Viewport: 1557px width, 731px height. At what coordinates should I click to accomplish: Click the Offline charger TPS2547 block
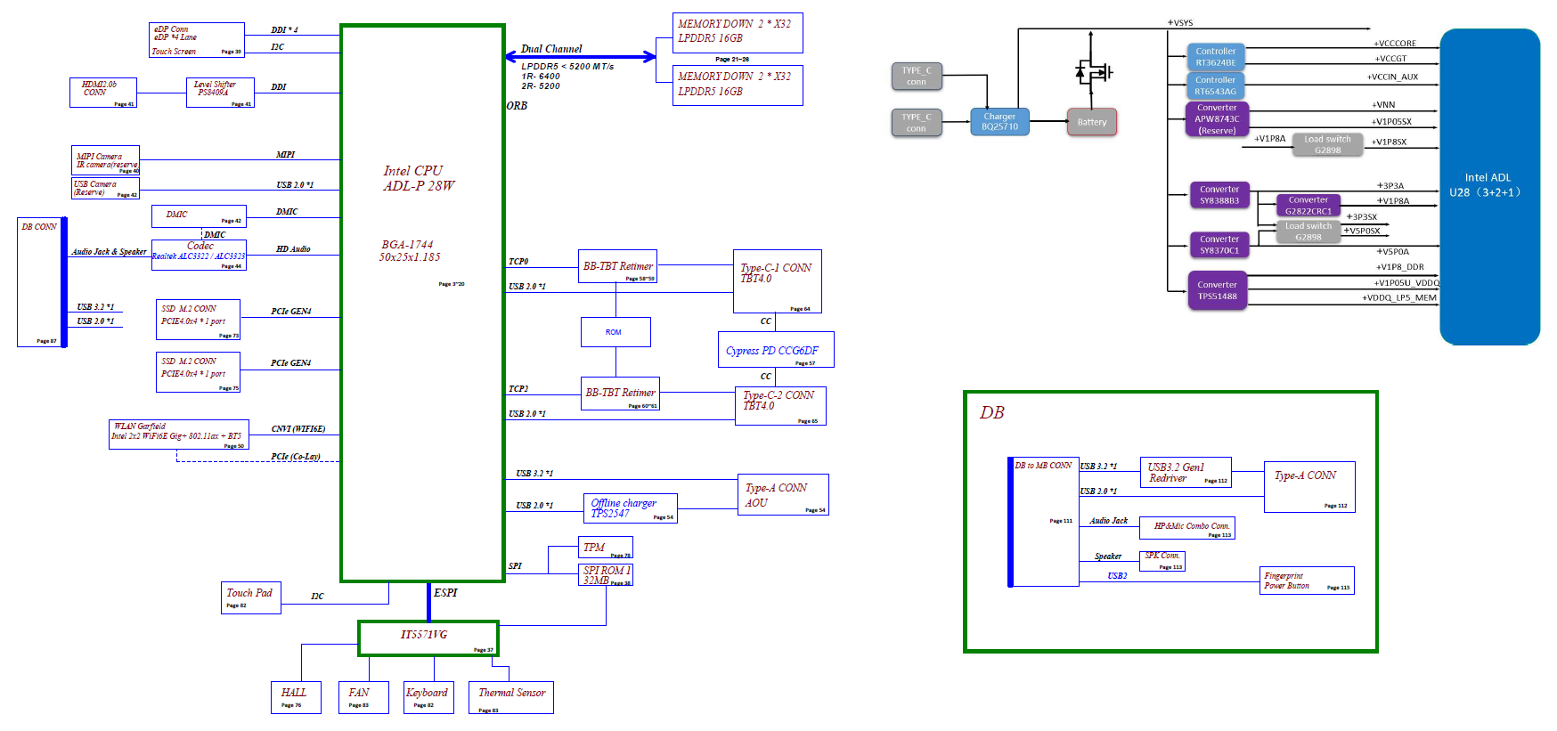pos(631,508)
